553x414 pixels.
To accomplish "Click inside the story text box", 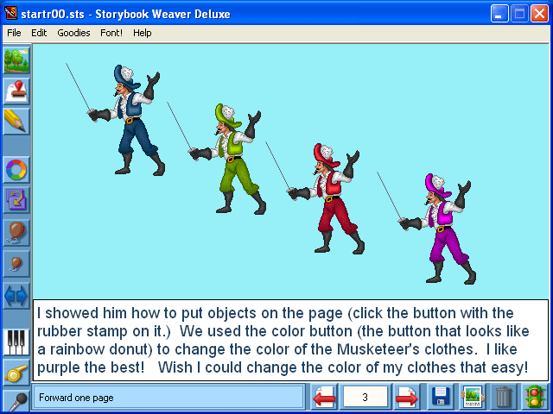I will 290,340.
